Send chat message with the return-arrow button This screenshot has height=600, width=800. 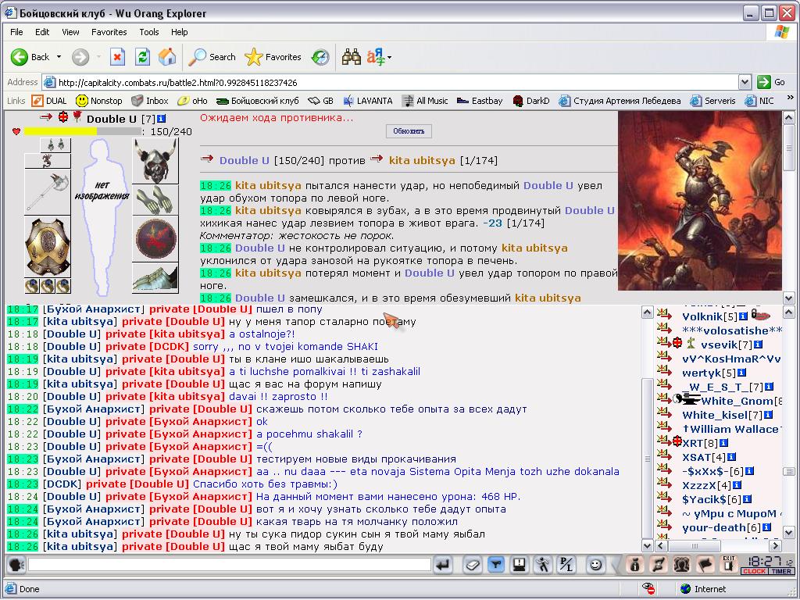[x=444, y=565]
